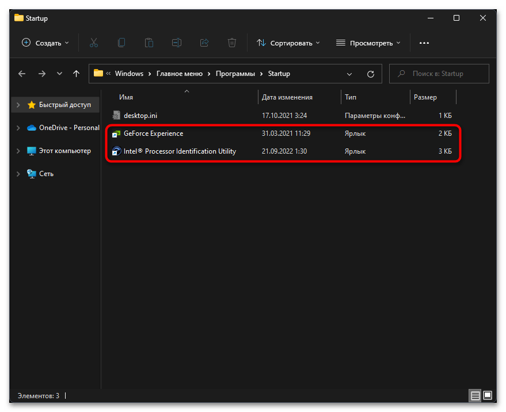The height and width of the screenshot is (412, 506).
Task: Click the 2 КБ size cell
Action: pyautogui.click(x=444, y=133)
